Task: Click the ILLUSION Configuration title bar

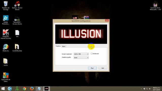Action: pos(81,21)
